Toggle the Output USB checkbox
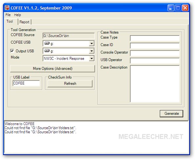Screen dimensions: 195x160 pyautogui.click(x=12, y=51)
